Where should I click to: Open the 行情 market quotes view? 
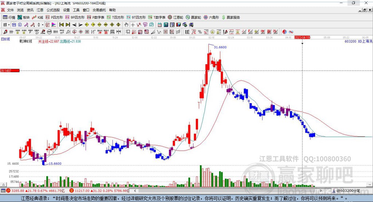point(9,18)
